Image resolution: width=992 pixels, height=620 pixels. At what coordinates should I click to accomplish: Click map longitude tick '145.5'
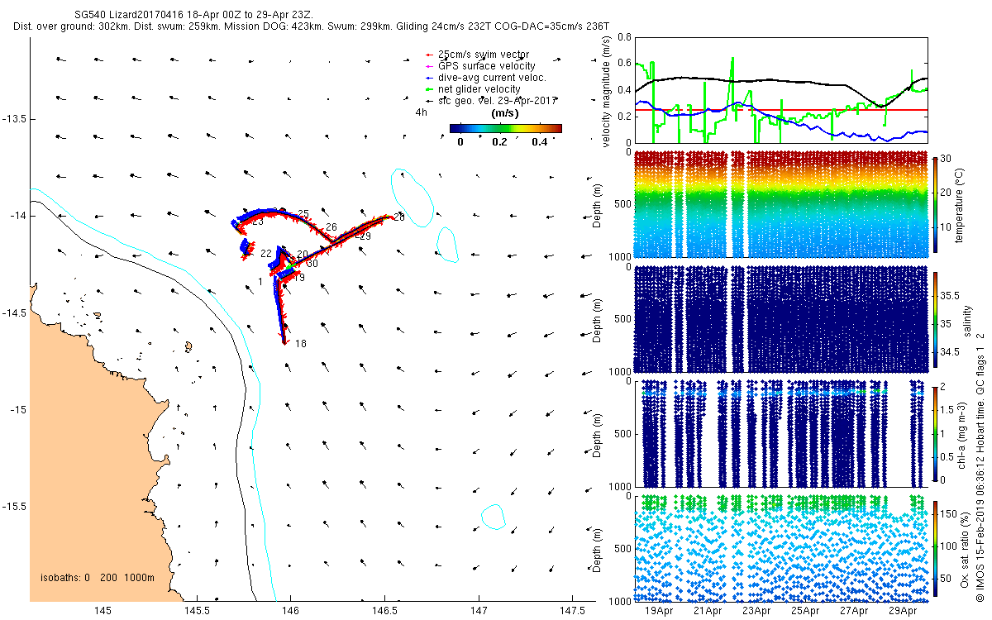(x=197, y=612)
